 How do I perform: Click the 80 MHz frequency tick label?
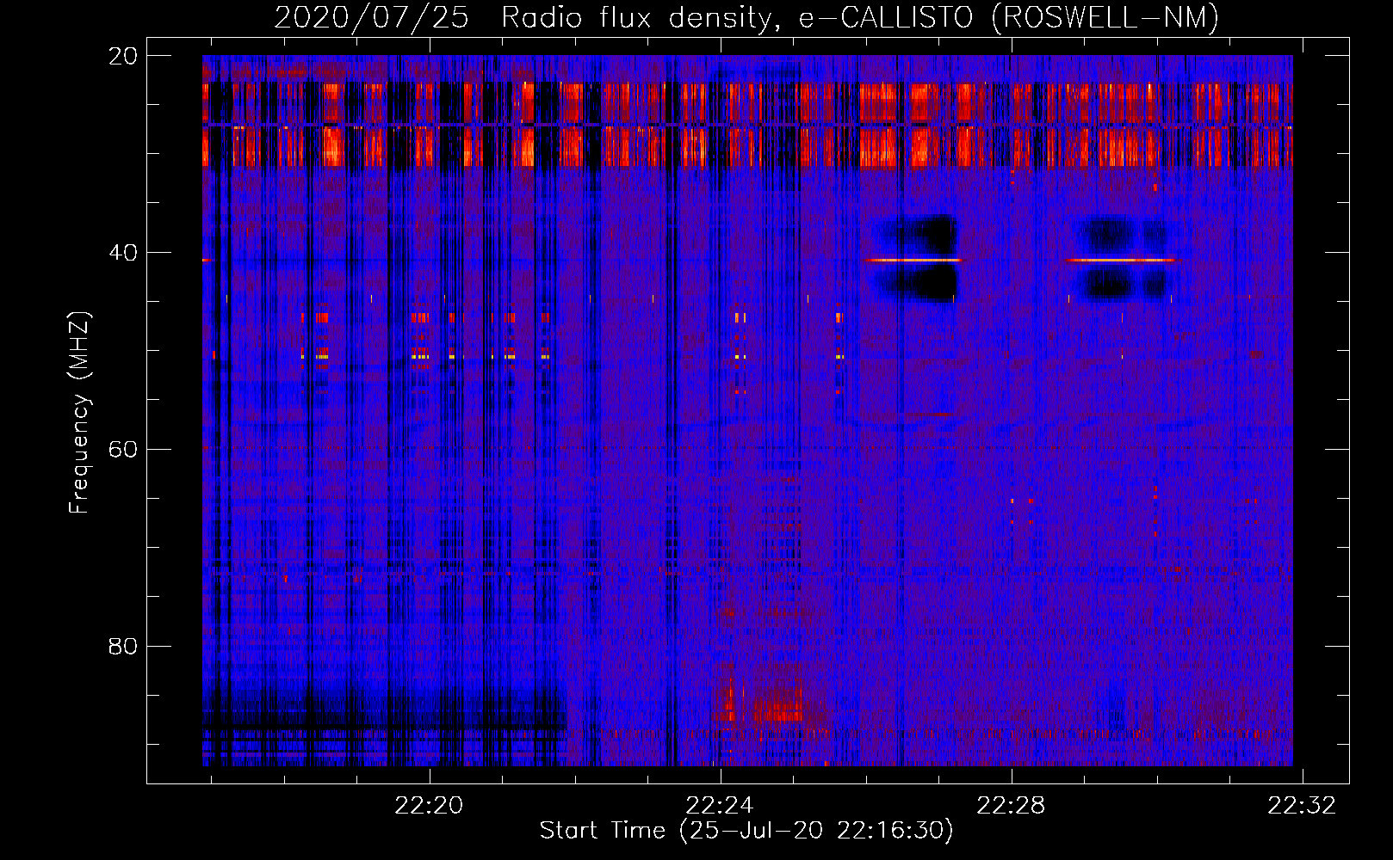pyautogui.click(x=123, y=646)
